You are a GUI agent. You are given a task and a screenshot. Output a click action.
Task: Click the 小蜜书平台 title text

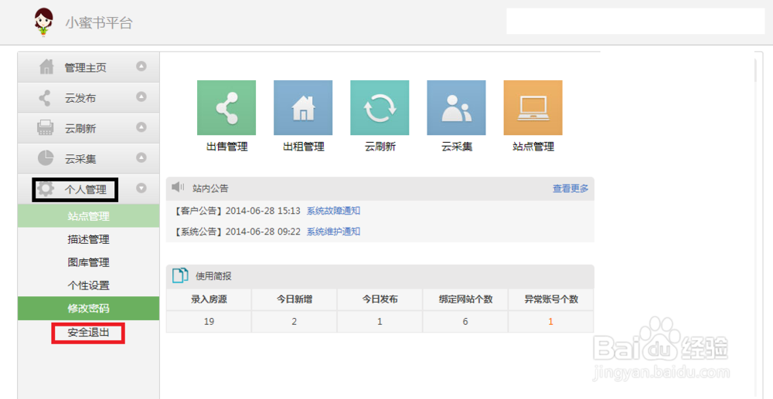coord(99,22)
